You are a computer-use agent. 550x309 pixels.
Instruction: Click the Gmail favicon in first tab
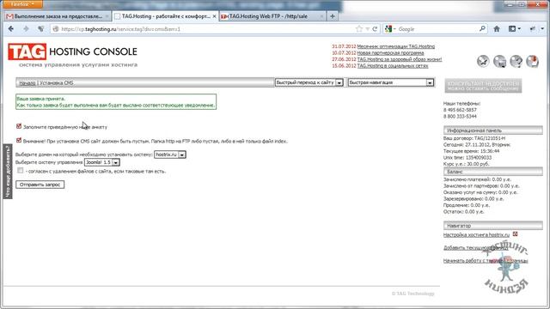9,16
